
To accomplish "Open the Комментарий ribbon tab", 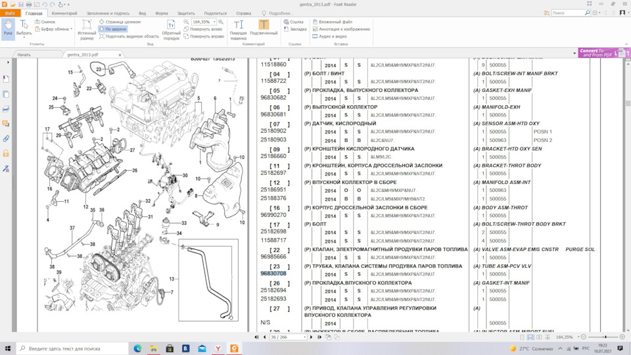I will (x=64, y=13).
